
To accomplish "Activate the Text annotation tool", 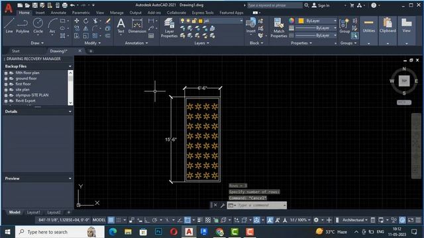I will 121,26.
